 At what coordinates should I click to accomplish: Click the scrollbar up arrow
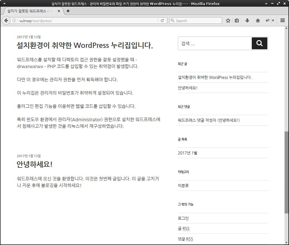click(x=286, y=28)
